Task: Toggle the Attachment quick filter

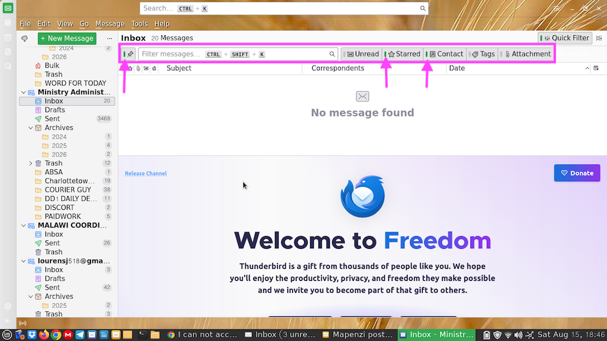Action: click(x=526, y=54)
